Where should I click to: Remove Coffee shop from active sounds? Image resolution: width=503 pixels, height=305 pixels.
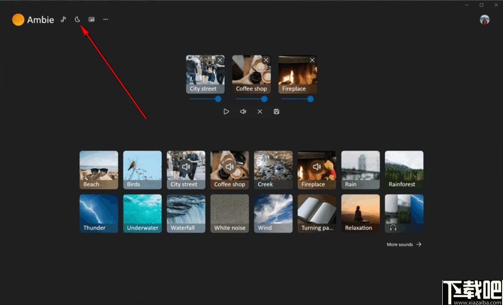point(266,60)
